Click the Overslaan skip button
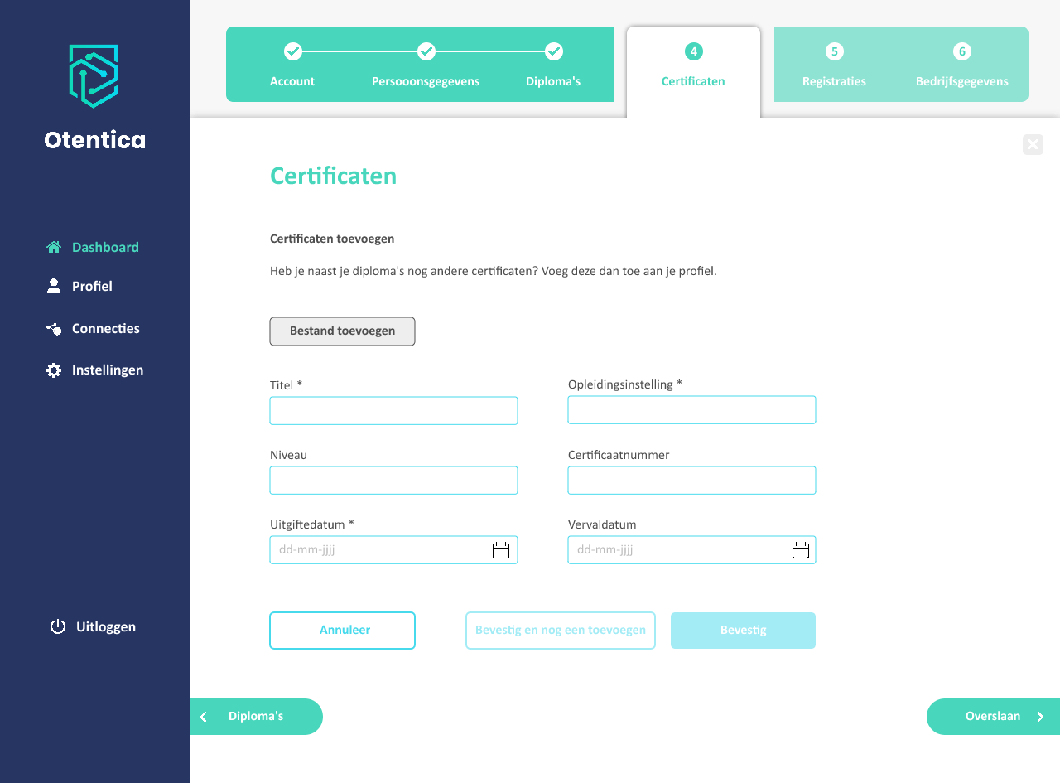 coord(993,717)
